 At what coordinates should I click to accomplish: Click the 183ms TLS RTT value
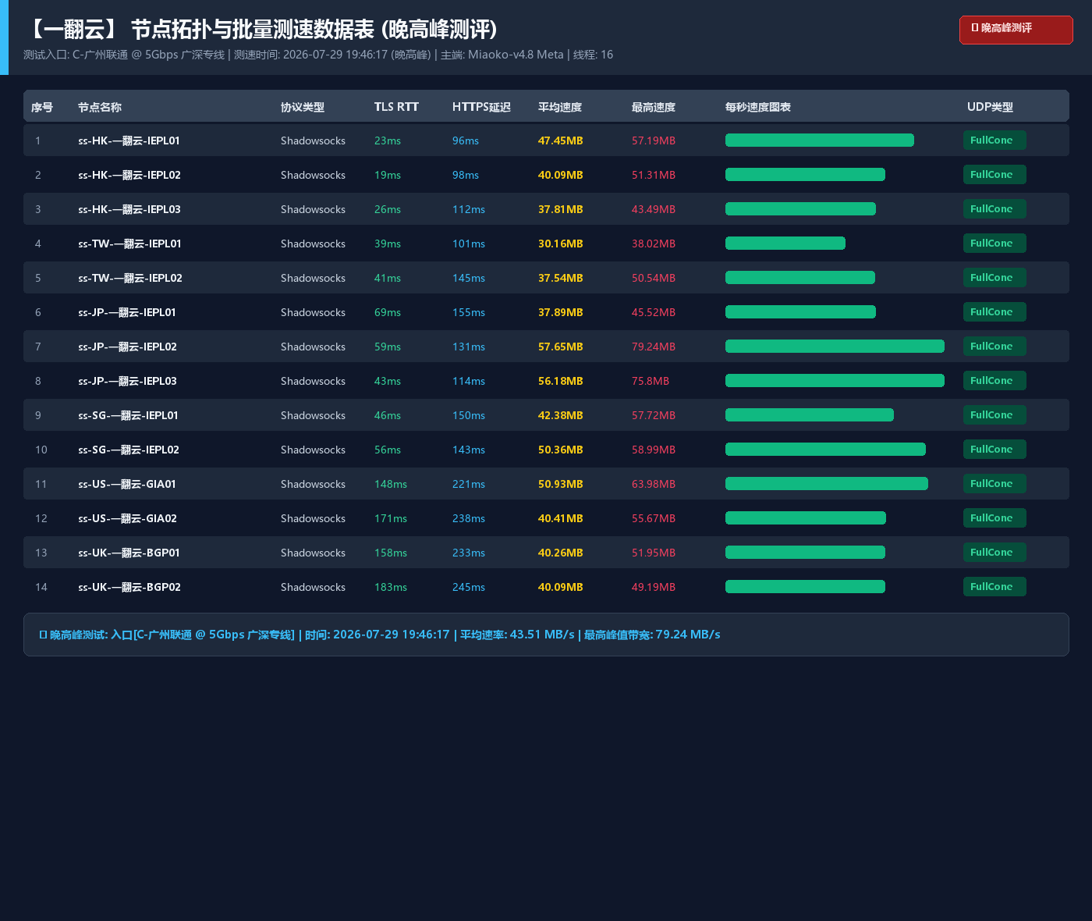(x=391, y=587)
